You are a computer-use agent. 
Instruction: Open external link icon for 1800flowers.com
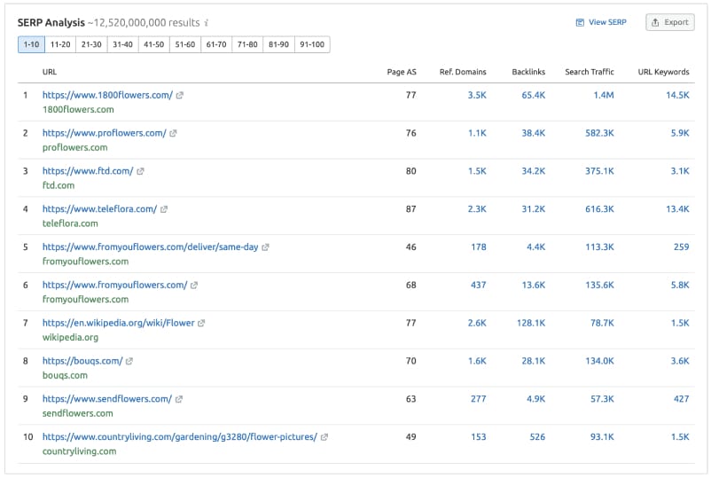click(180, 95)
